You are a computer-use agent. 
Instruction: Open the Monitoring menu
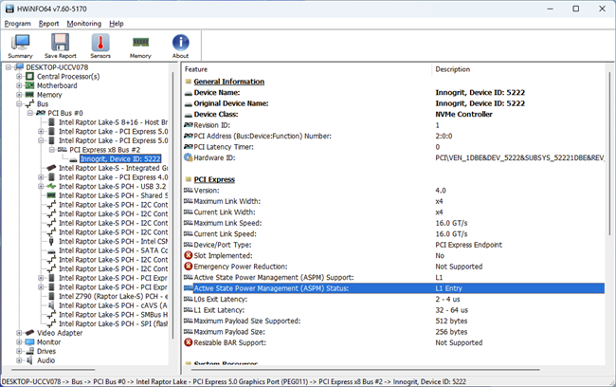[84, 23]
